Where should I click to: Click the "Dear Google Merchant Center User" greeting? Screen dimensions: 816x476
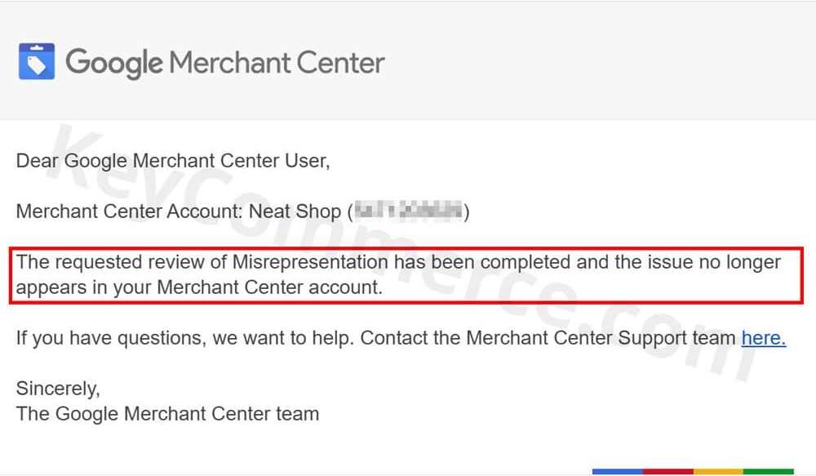[x=173, y=160]
